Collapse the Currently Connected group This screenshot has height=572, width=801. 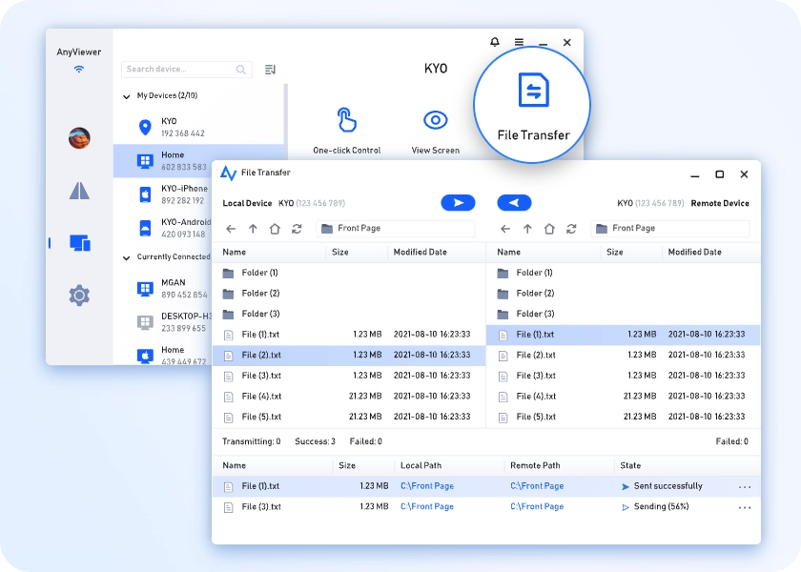[127, 257]
